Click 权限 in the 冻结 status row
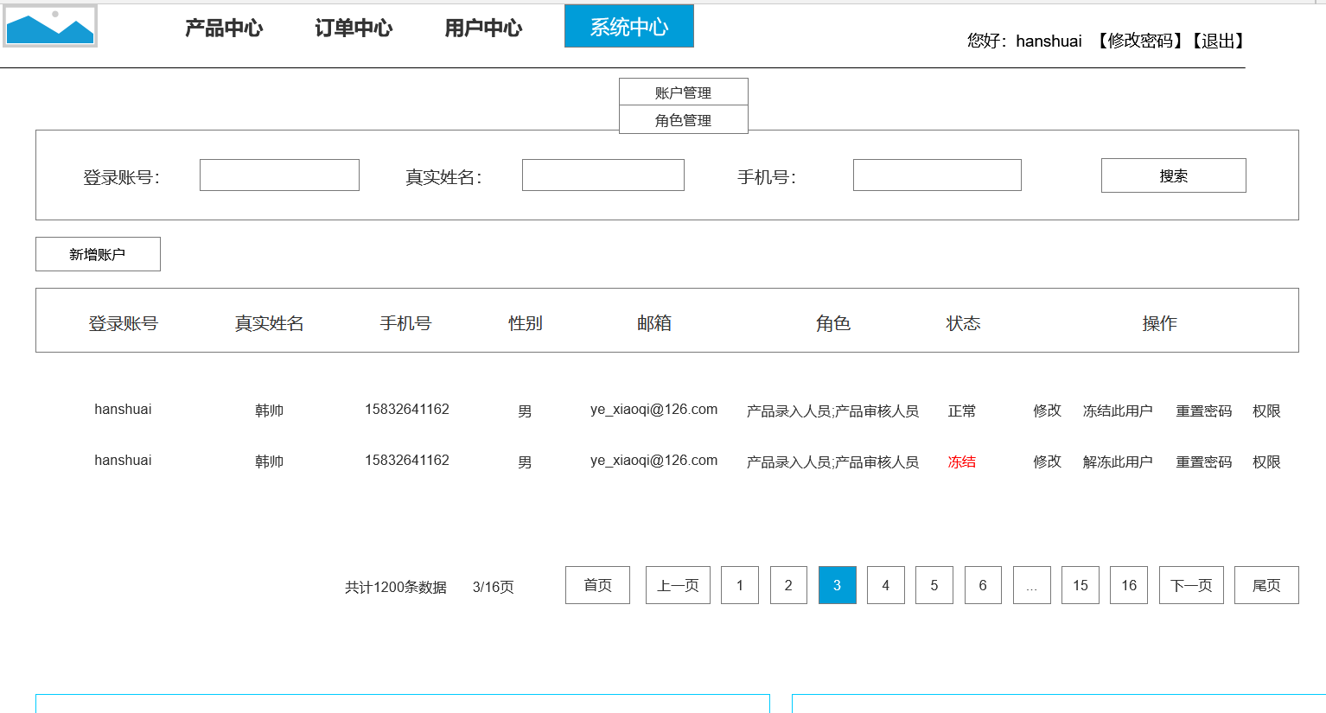Screen dimensions: 1326x713 pos(1266,462)
